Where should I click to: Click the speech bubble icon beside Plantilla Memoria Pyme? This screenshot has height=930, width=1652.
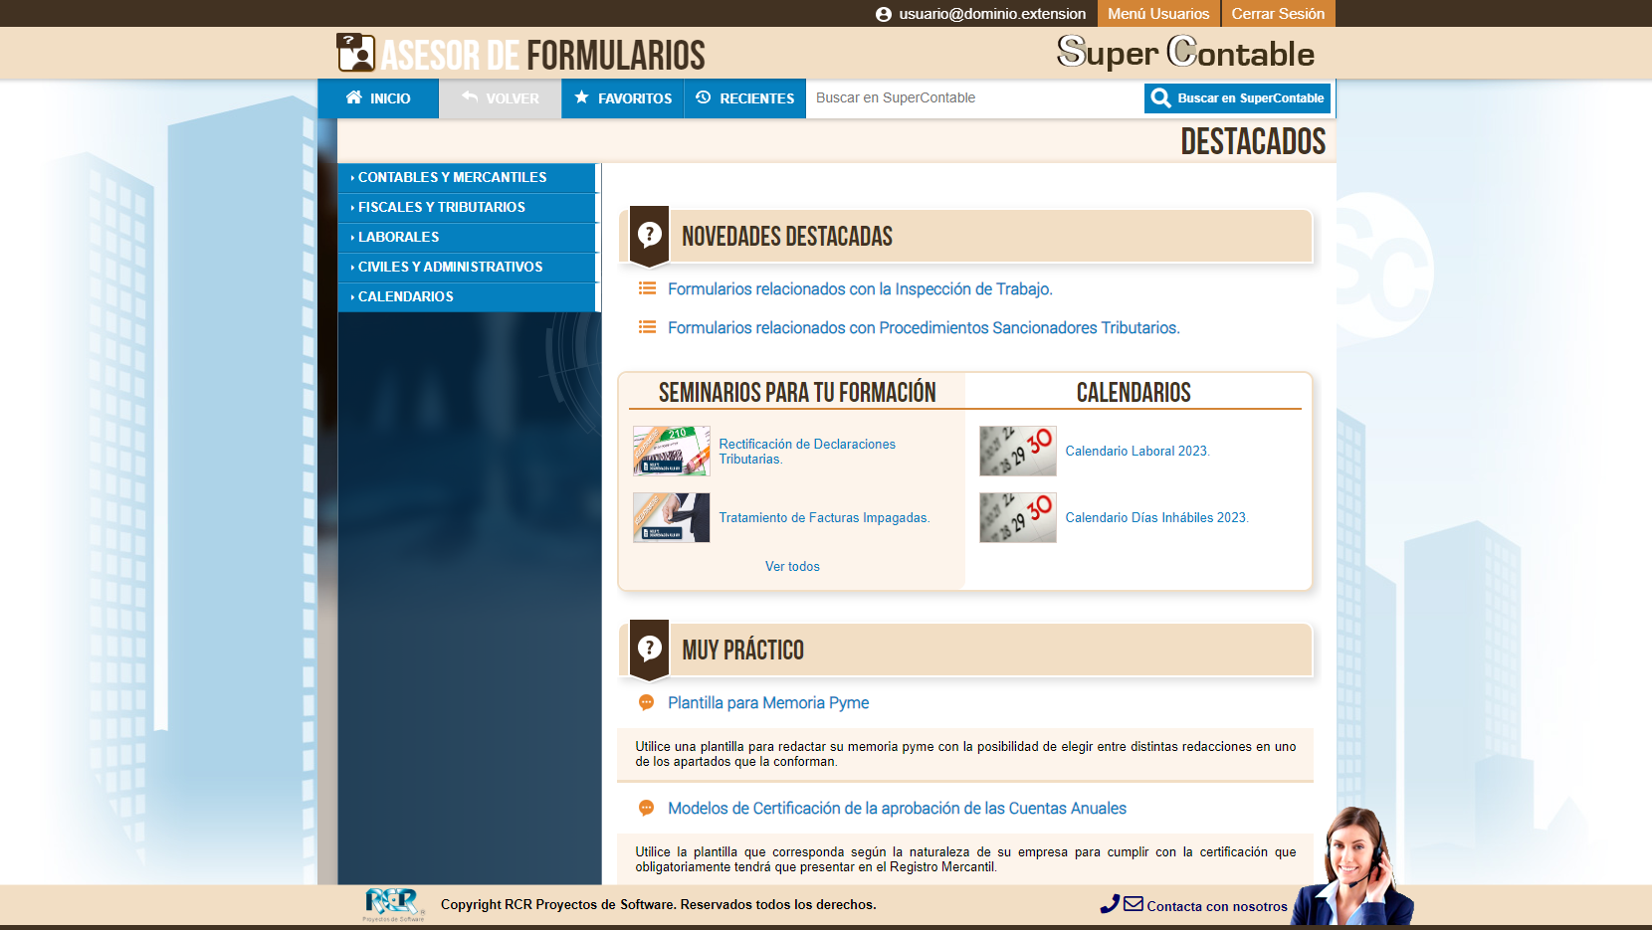646,703
